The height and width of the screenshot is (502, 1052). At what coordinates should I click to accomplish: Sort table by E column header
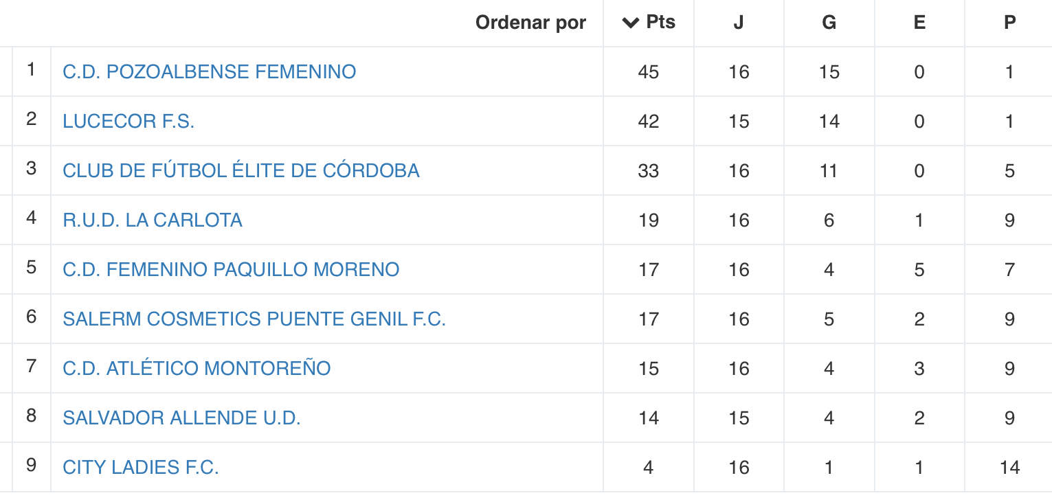(919, 23)
